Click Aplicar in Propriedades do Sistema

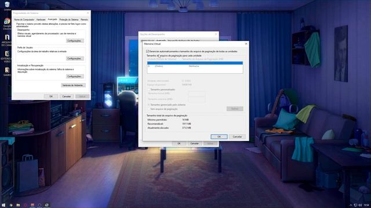tap(82, 96)
